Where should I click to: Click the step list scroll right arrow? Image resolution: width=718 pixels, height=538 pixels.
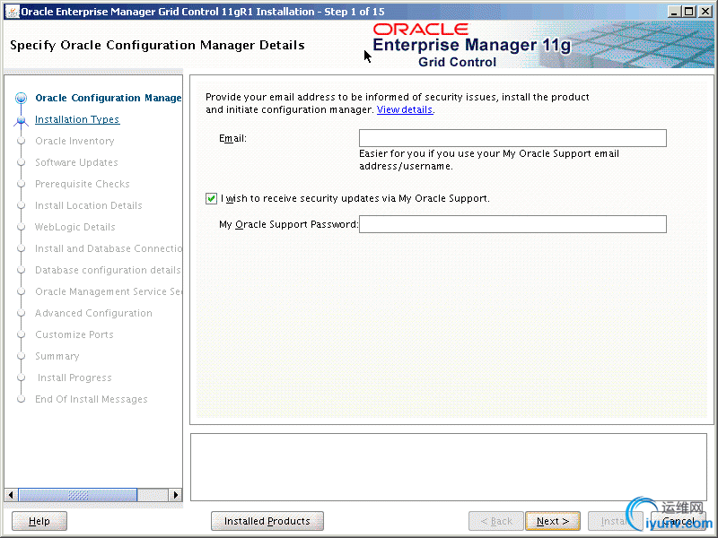click(175, 495)
